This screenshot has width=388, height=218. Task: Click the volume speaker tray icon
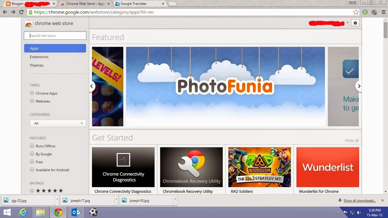[359, 212]
